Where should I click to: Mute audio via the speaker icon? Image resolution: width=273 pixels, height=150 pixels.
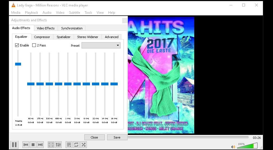coord(233,147)
